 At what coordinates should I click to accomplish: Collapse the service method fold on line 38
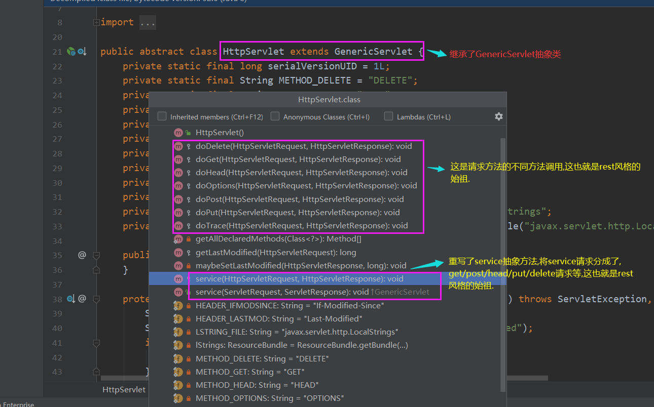[96, 299]
